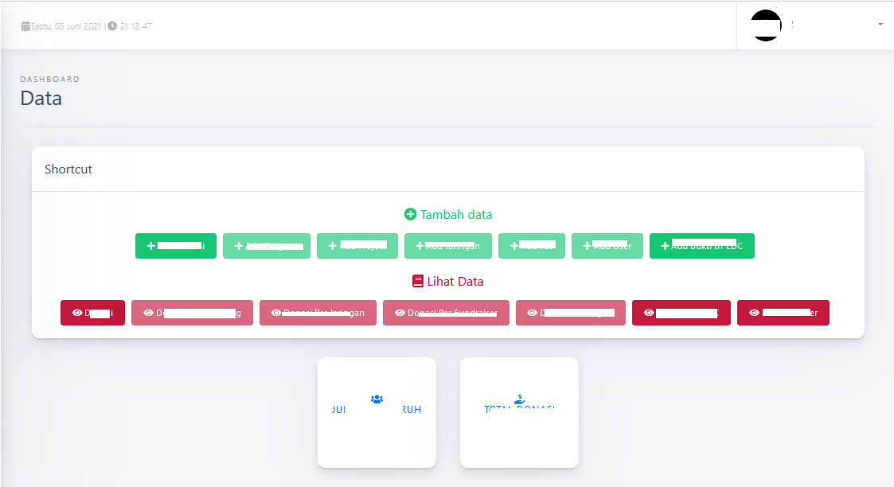The width and height of the screenshot is (894, 487).
Task: Select the hand-with-dollar icon in Total Donasi card
Action: pyautogui.click(x=519, y=399)
